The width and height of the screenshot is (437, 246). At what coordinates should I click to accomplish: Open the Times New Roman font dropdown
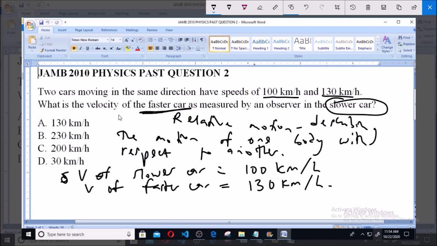pos(108,40)
